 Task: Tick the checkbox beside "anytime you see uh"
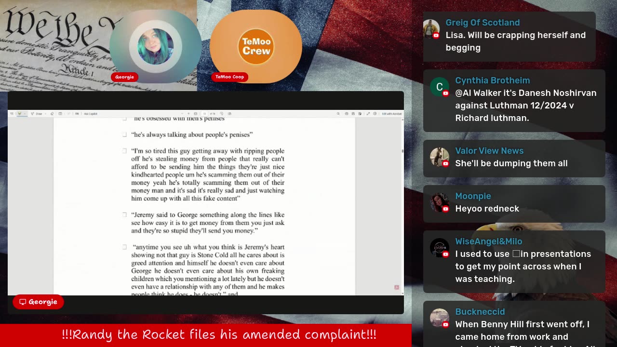[124, 247]
